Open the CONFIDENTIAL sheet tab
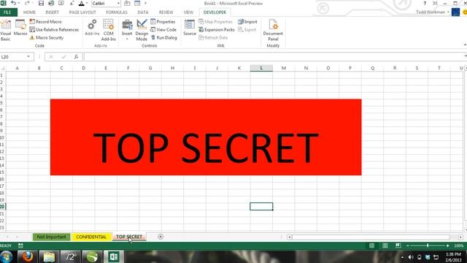The width and height of the screenshot is (467, 263). point(91,237)
